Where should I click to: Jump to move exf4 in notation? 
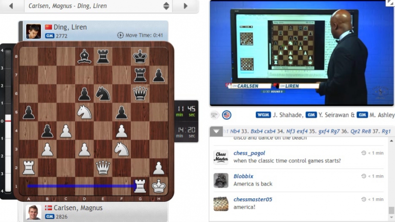(x=302, y=131)
